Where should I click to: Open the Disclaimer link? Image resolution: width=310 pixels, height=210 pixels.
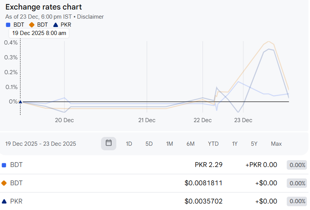tap(90, 17)
